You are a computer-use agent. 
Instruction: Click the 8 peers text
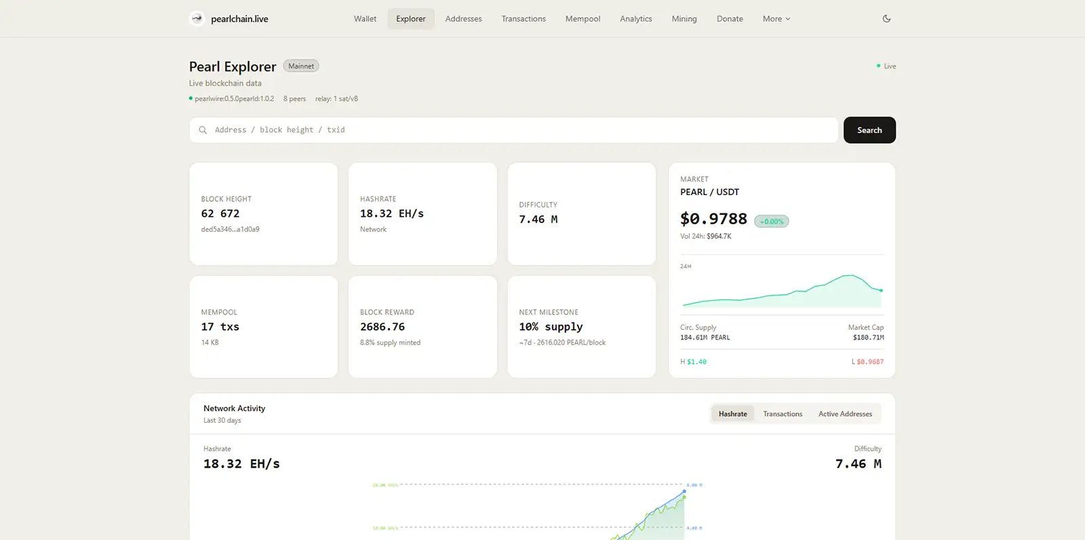294,99
